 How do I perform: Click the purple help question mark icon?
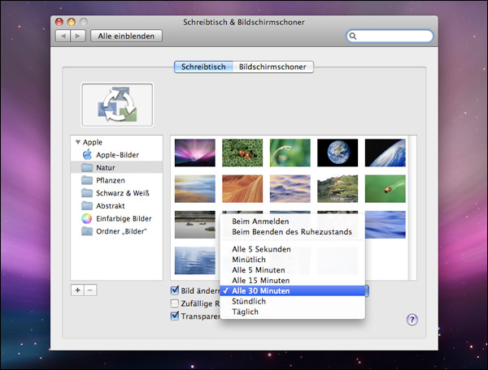pyautogui.click(x=412, y=320)
